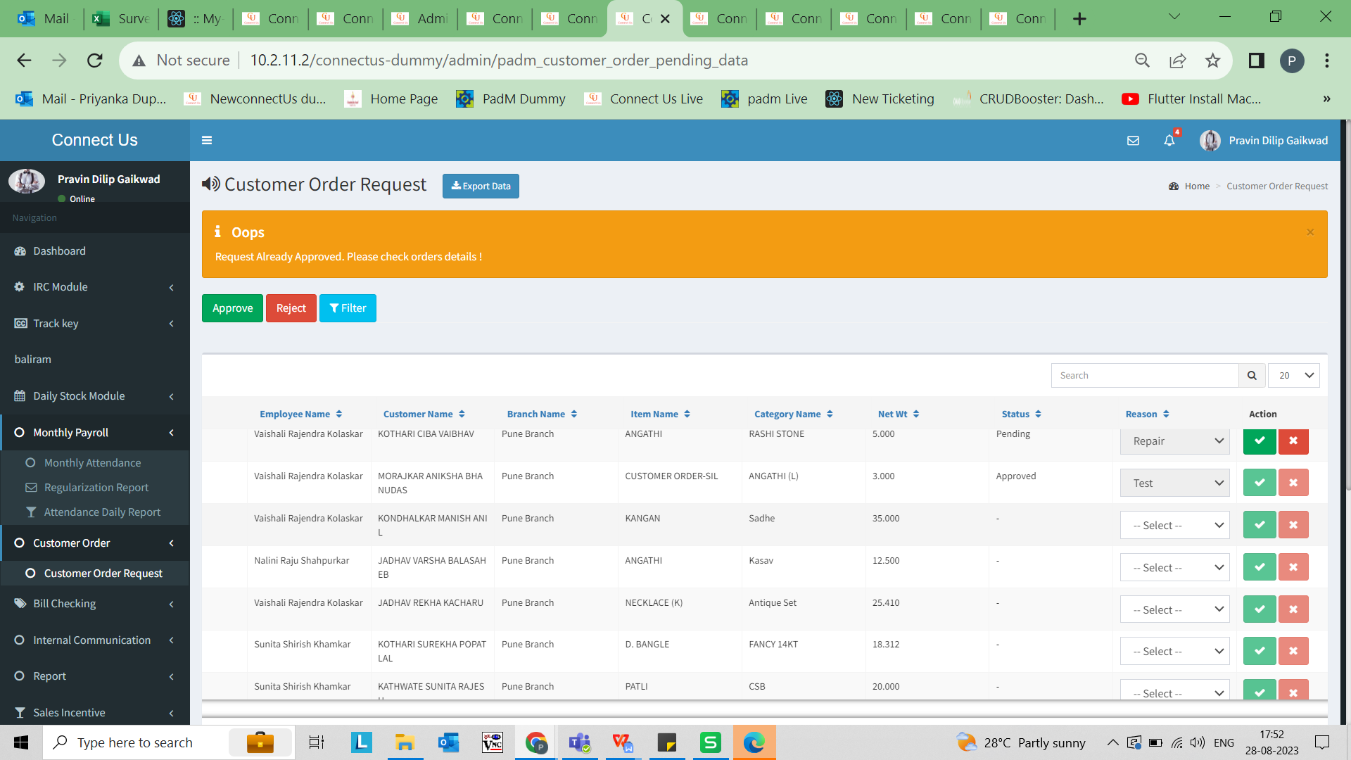1351x760 pixels.
Task: Change the rows-per-page dropdown showing 20
Action: pos(1293,376)
